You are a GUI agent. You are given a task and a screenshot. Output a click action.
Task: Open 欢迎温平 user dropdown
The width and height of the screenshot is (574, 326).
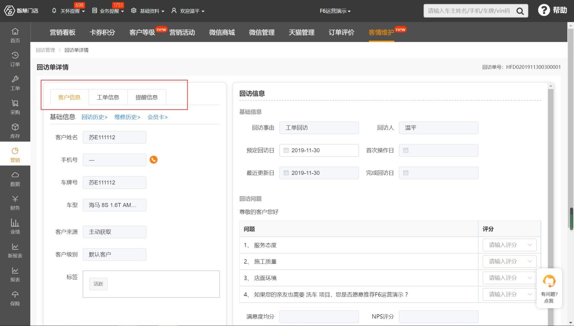tap(188, 11)
